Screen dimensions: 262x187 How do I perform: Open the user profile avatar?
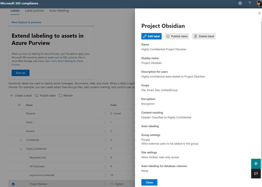point(259,3)
